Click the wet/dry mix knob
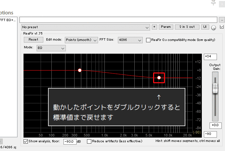This screenshot has width=225, height=151. click(x=214, y=28)
